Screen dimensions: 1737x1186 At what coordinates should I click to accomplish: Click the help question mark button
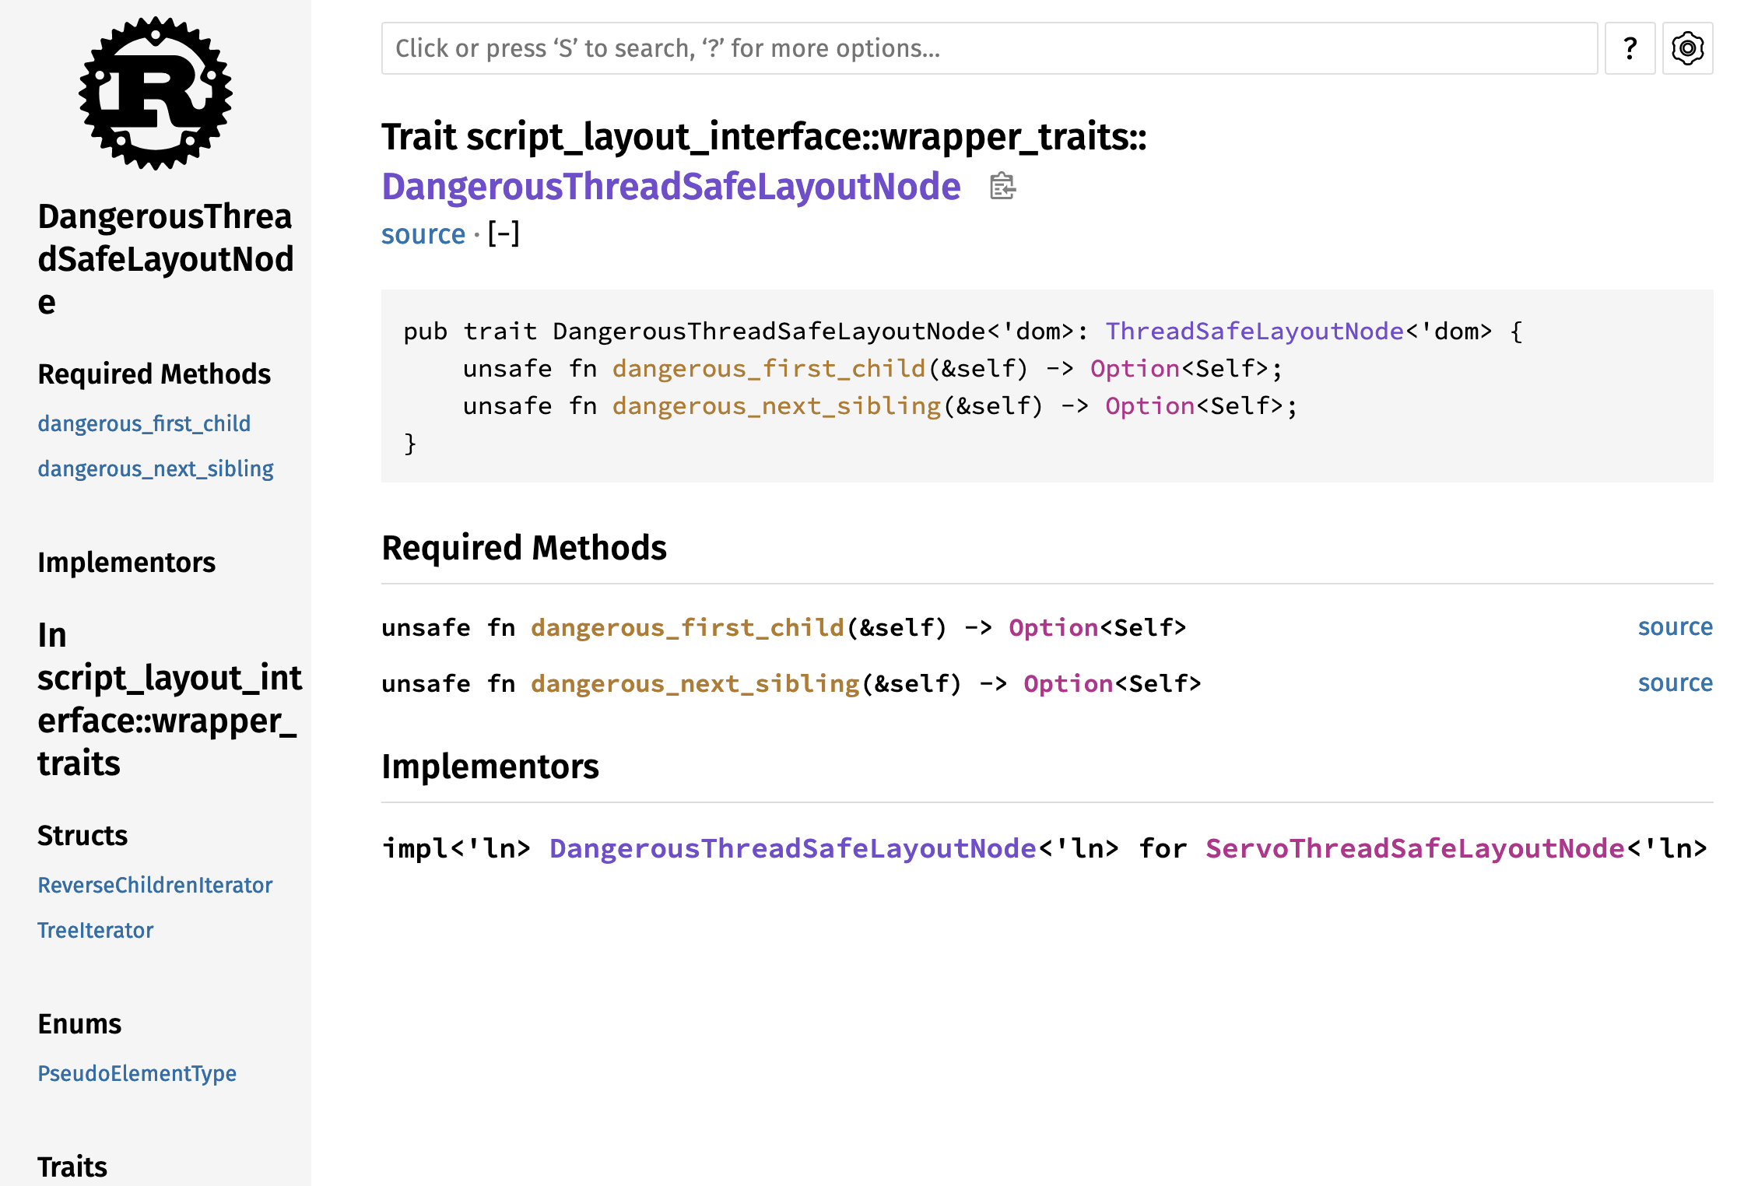[1630, 48]
